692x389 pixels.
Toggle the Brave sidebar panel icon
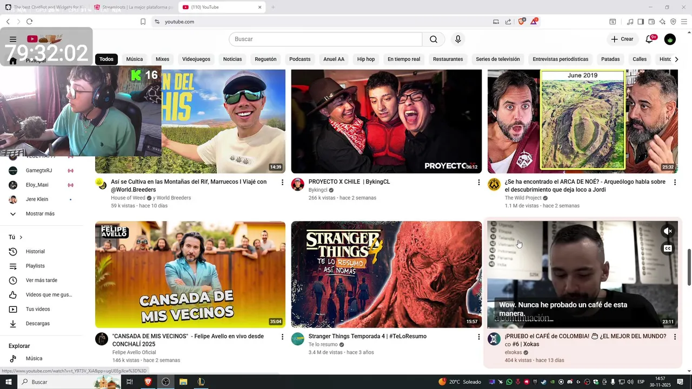(x=641, y=22)
